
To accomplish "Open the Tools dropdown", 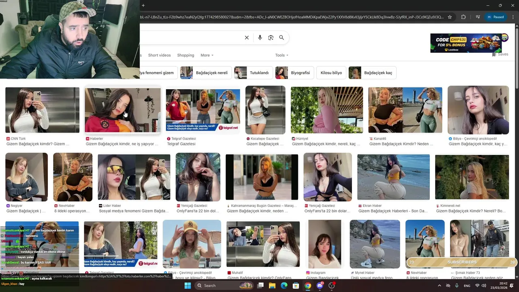I will tap(282, 55).
